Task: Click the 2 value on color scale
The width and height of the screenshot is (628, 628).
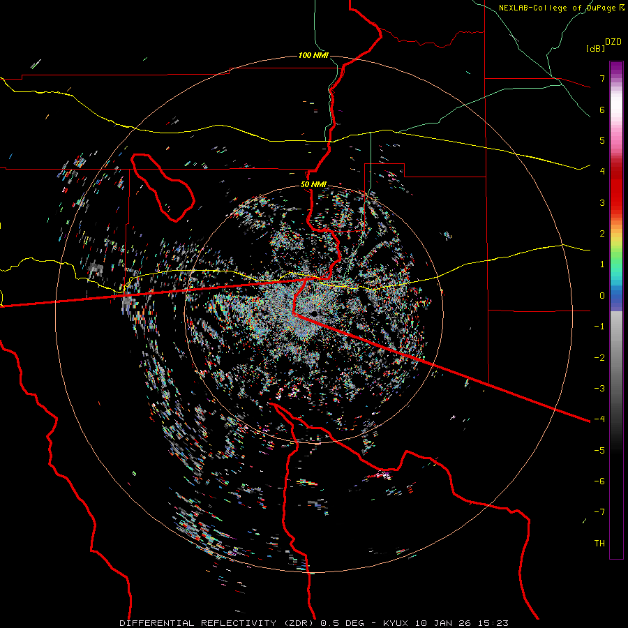Action: (x=602, y=234)
